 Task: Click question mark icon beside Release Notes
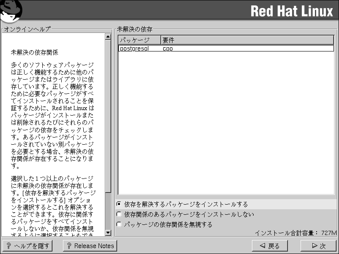click(69, 246)
